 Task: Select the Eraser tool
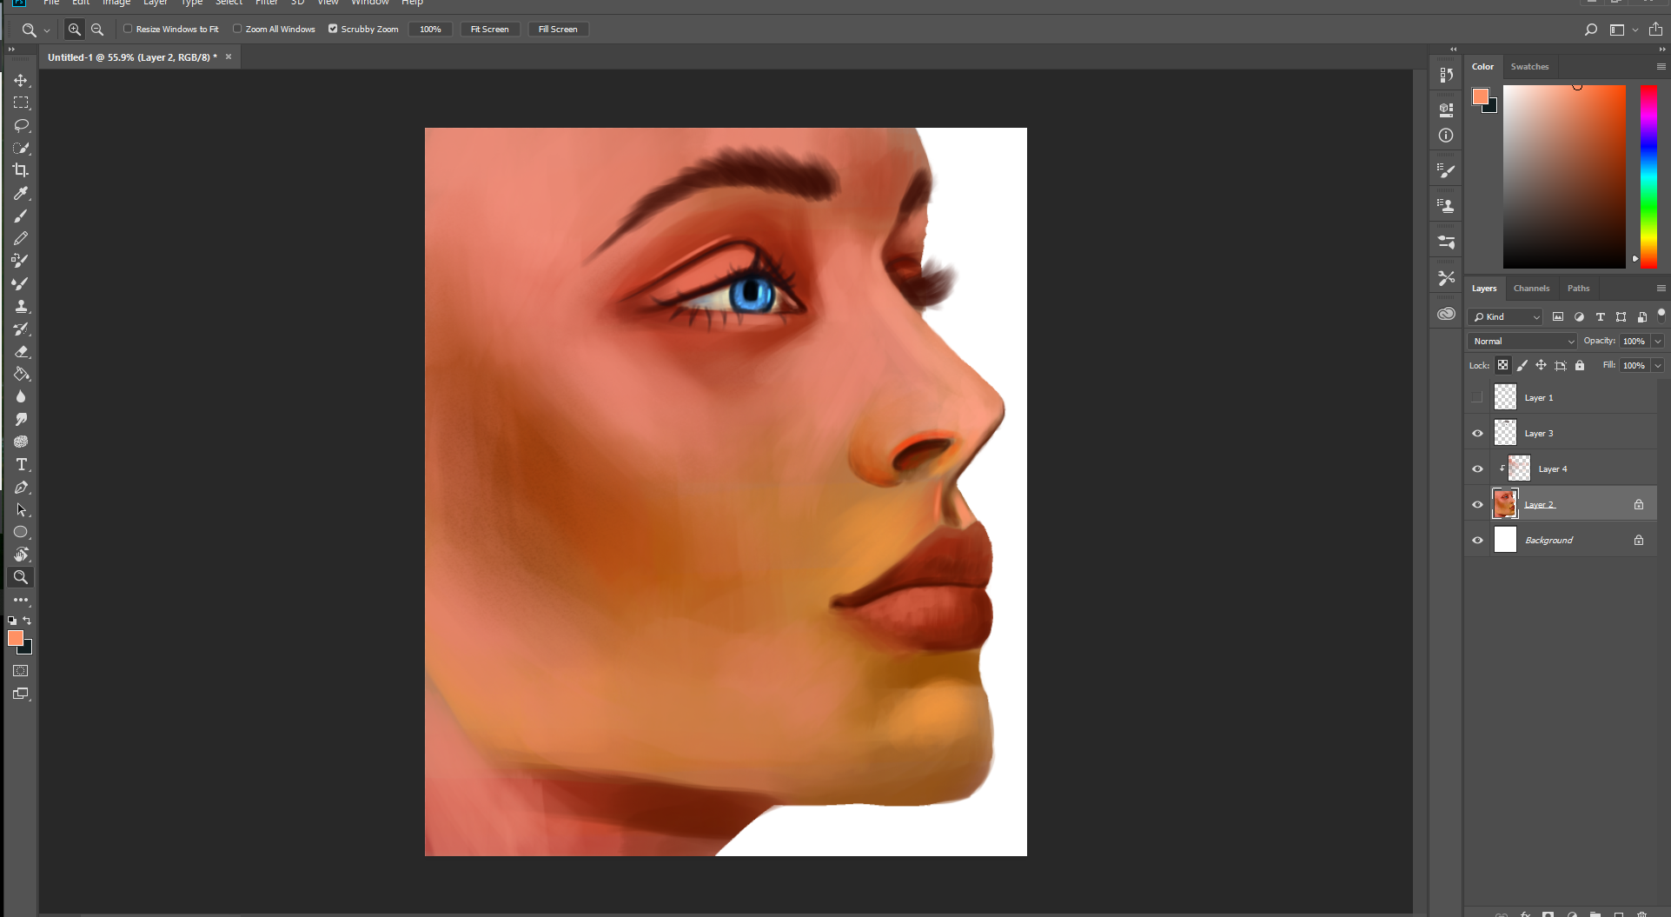pyautogui.click(x=21, y=351)
